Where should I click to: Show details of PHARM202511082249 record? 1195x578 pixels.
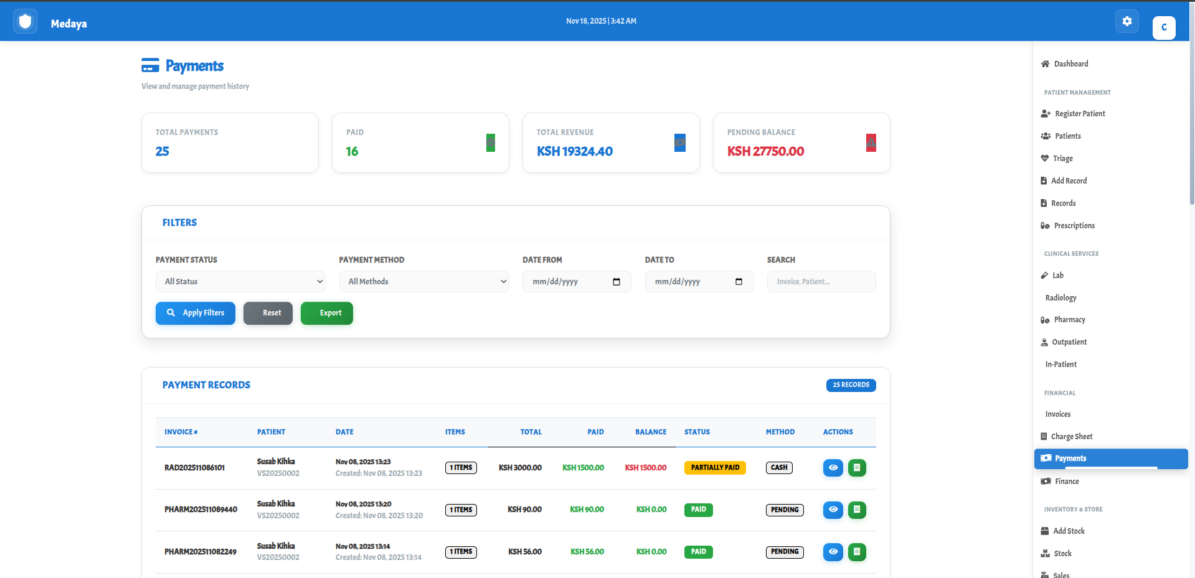pyautogui.click(x=833, y=552)
